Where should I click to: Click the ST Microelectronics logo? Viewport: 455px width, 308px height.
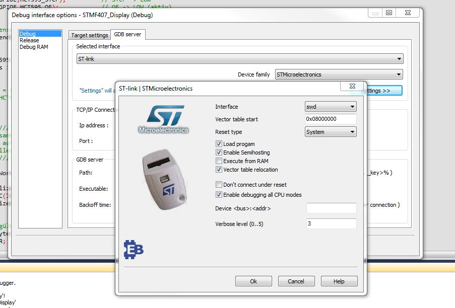coord(164,119)
